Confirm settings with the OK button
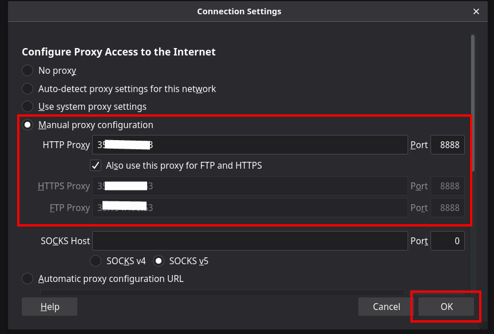 pyautogui.click(x=446, y=307)
